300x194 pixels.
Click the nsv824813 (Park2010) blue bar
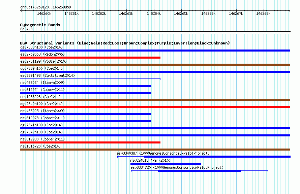point(166,164)
